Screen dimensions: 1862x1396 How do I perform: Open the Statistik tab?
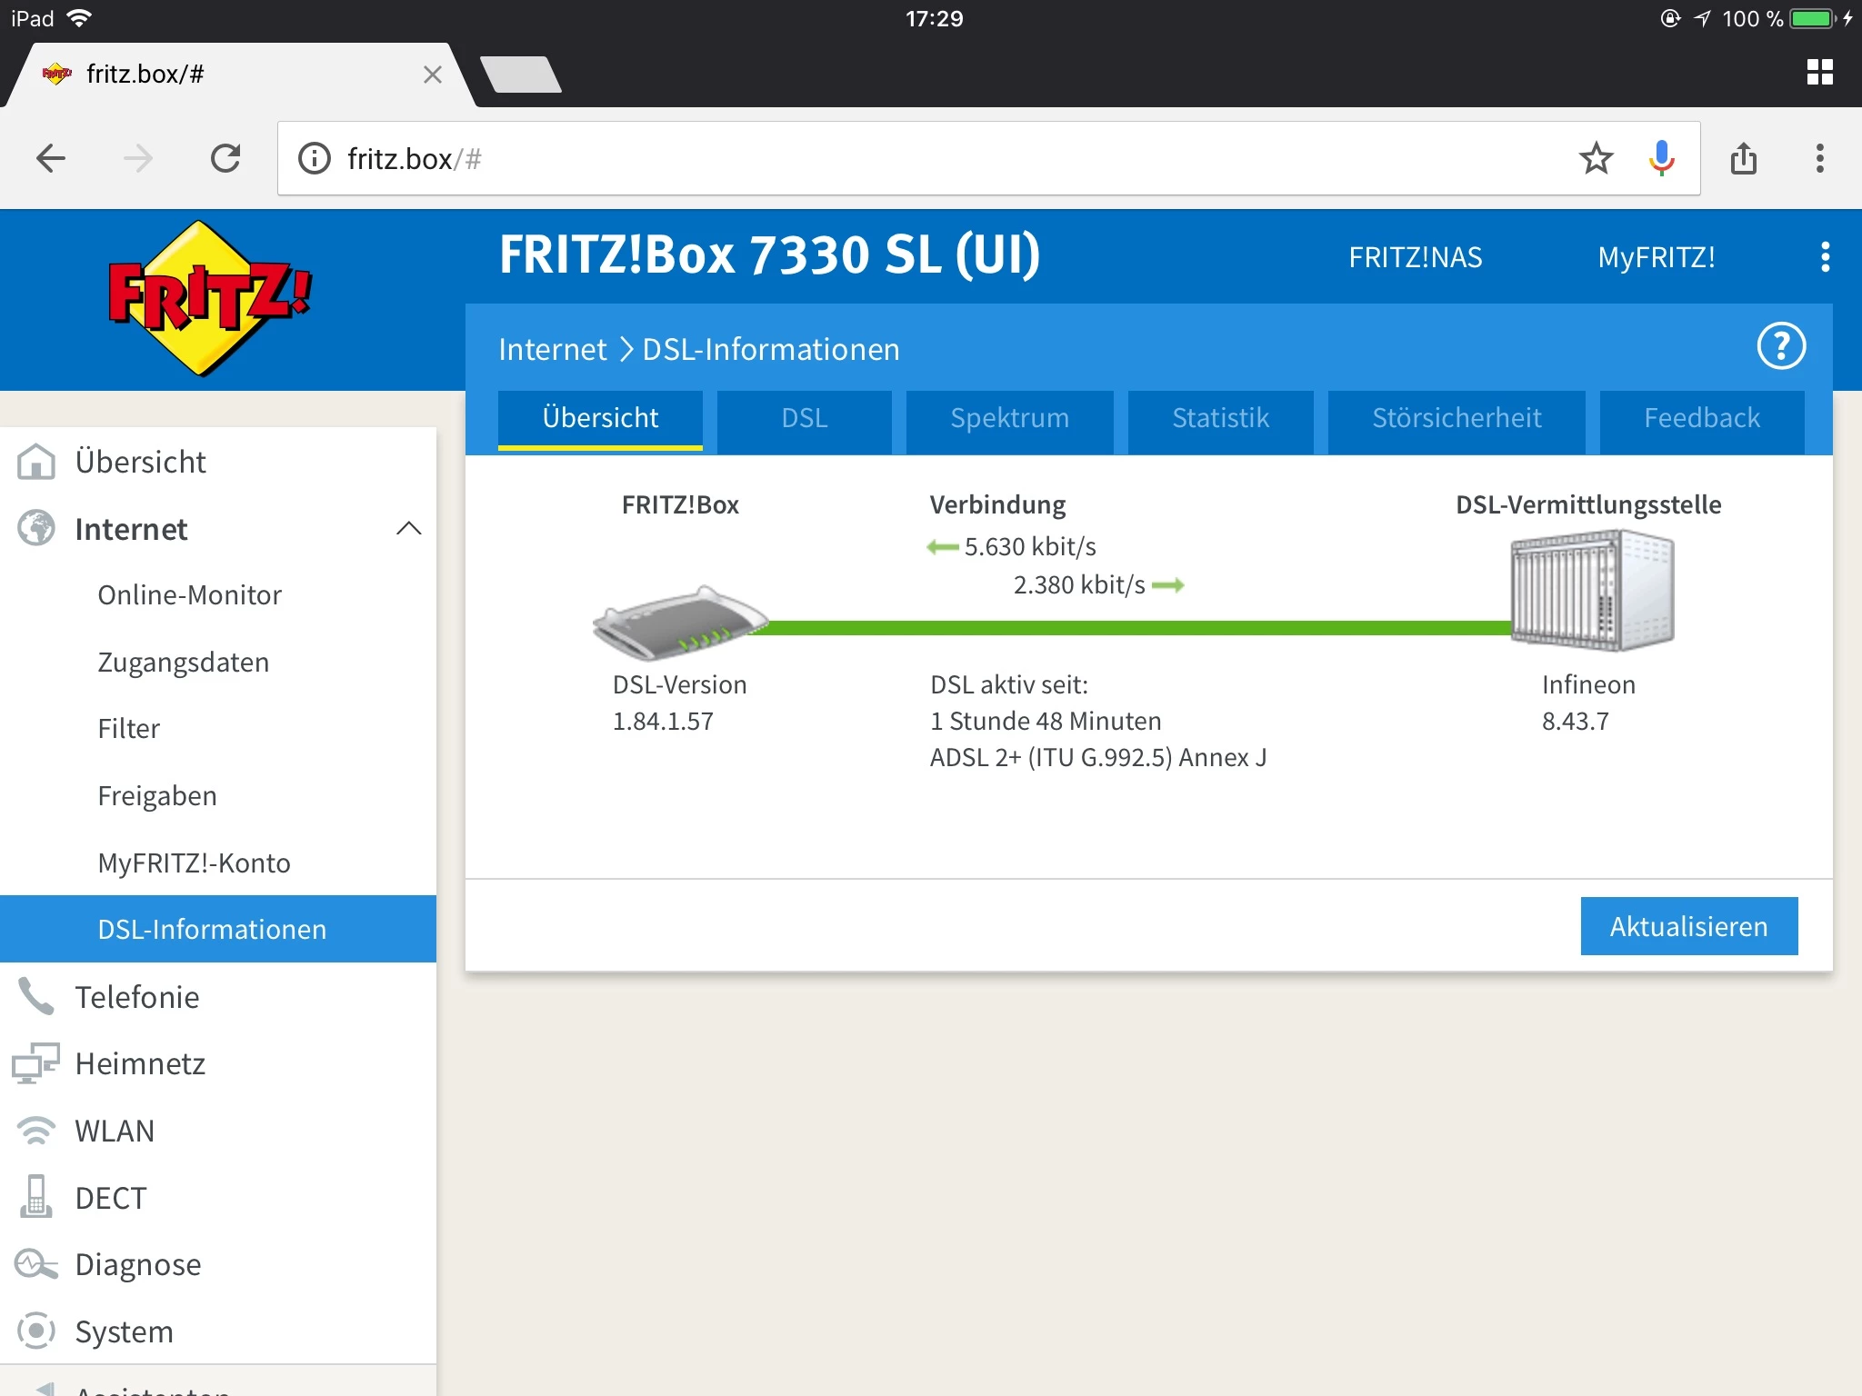1220,419
